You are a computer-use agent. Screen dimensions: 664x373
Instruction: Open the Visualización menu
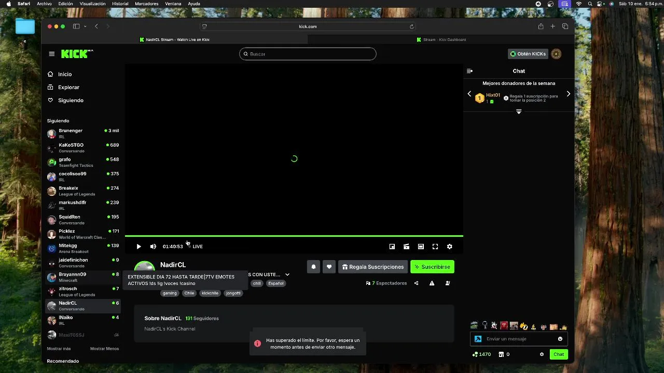92,4
